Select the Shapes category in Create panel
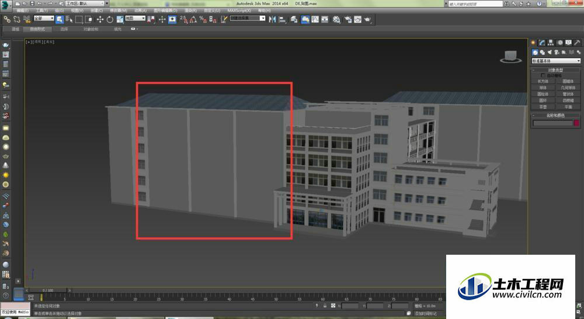 point(542,52)
